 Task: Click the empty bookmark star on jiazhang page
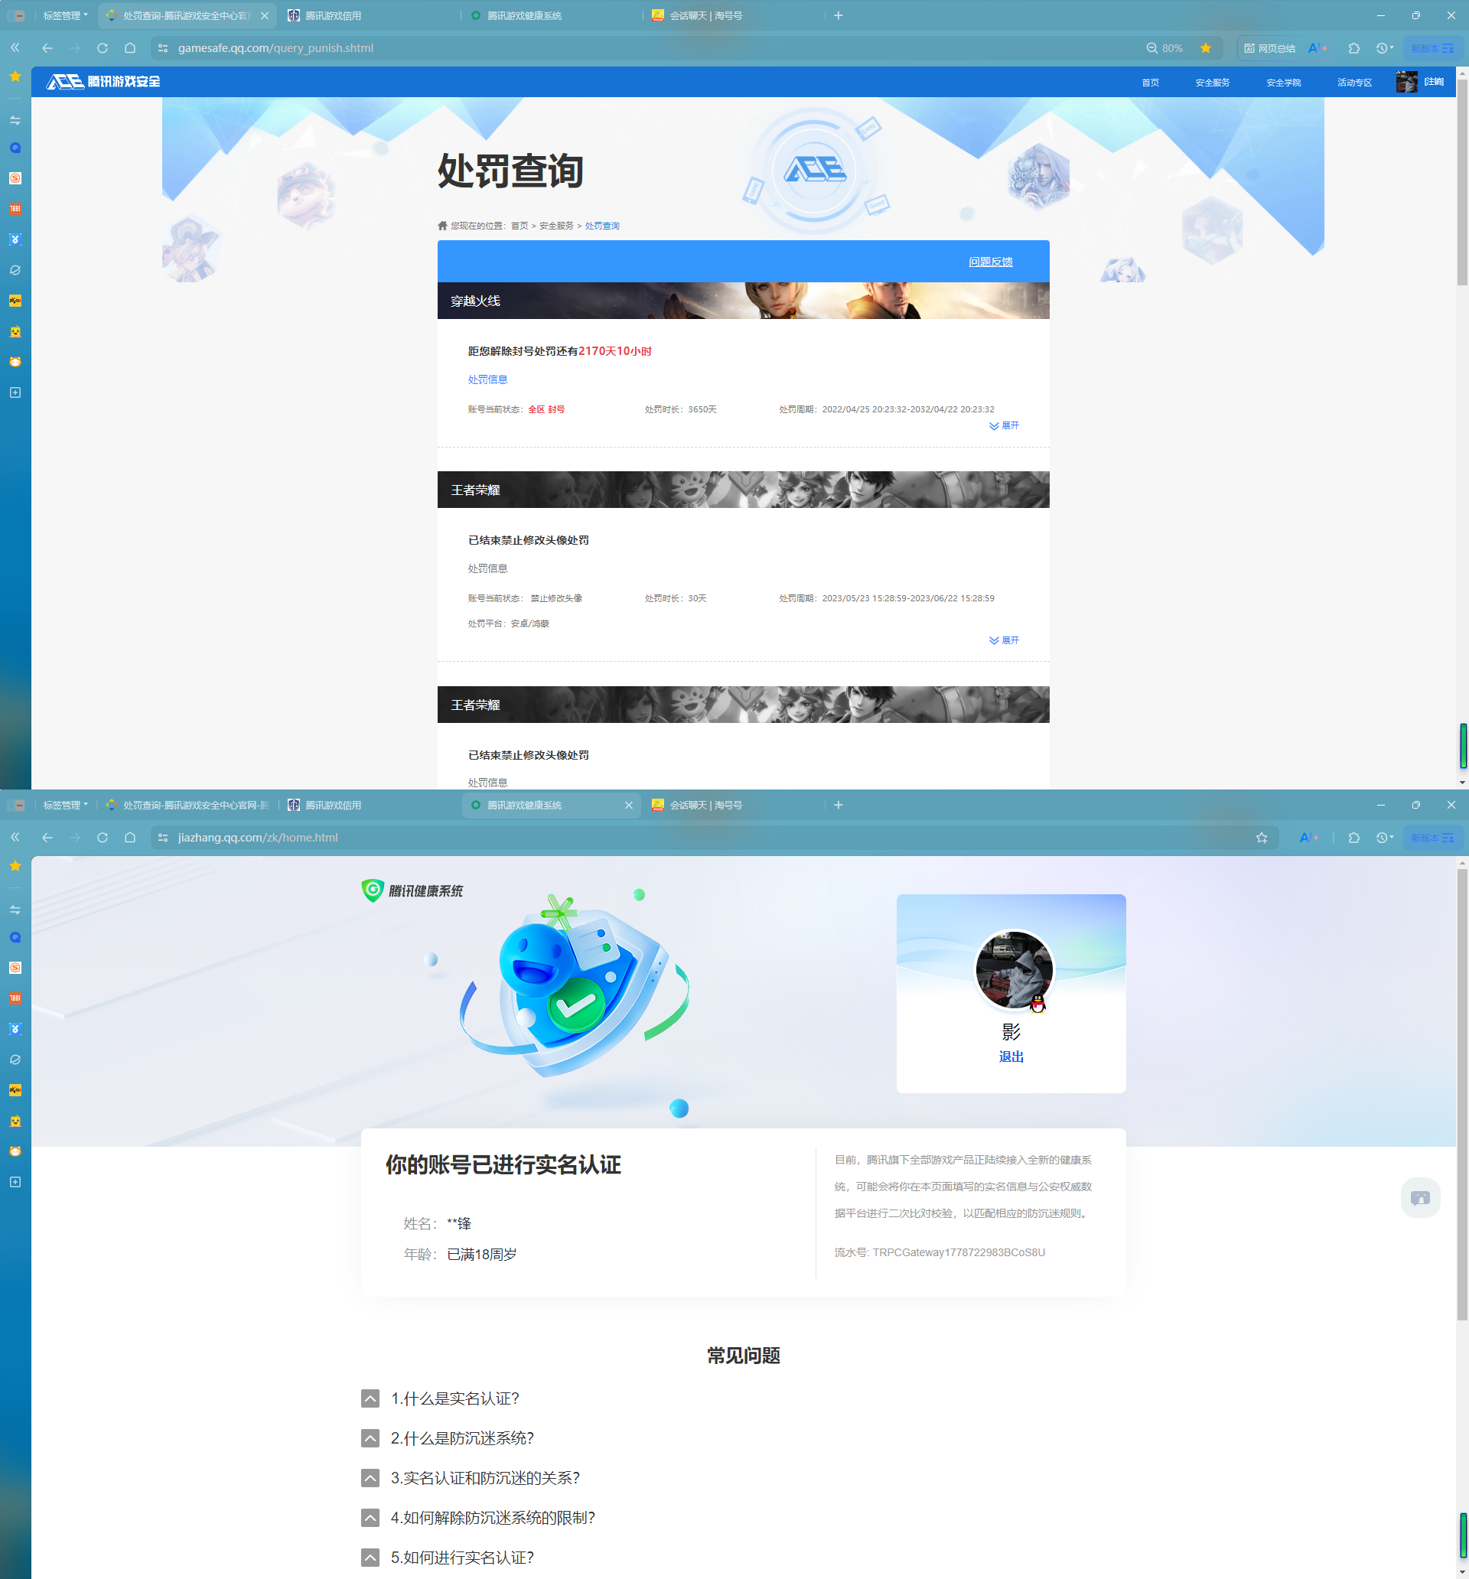1262,837
